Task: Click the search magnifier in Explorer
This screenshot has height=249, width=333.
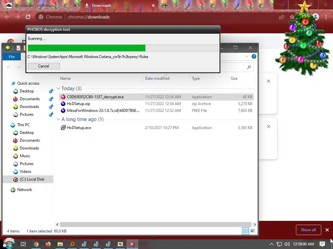Action: pos(249,67)
